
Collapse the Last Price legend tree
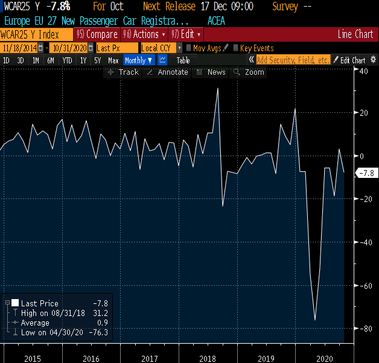tap(6, 303)
